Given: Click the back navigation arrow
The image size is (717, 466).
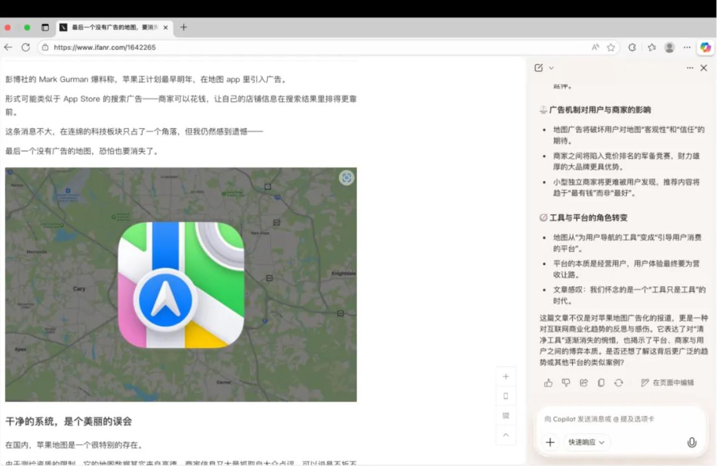Looking at the screenshot, I should (x=8, y=47).
